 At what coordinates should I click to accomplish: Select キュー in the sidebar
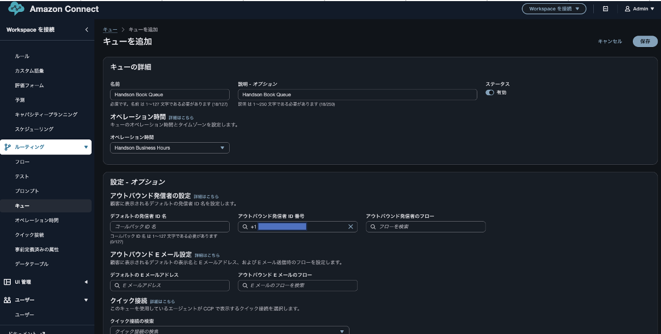(22, 206)
